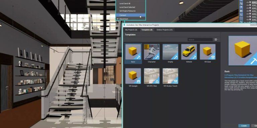Click the checked Disconnect menu item
This screenshot has width=257, height=128.
(131, 19)
